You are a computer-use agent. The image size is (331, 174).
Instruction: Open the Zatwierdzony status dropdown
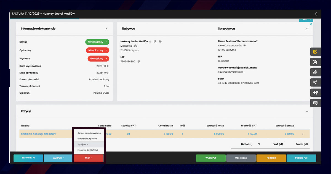[97, 42]
